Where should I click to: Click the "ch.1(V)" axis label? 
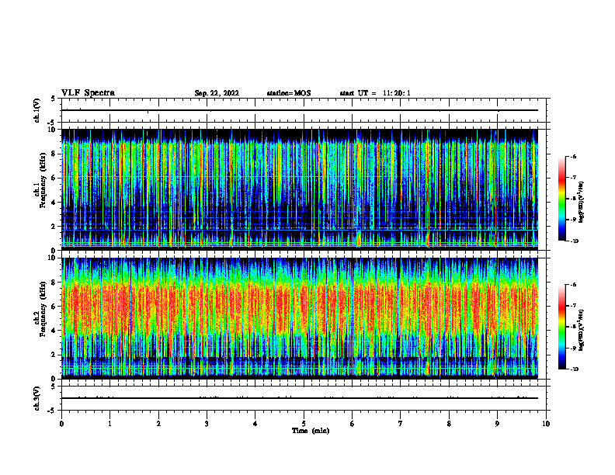click(x=36, y=110)
